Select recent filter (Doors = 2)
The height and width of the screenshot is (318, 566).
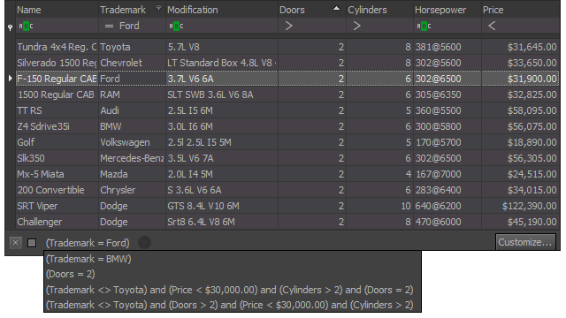[x=71, y=274]
